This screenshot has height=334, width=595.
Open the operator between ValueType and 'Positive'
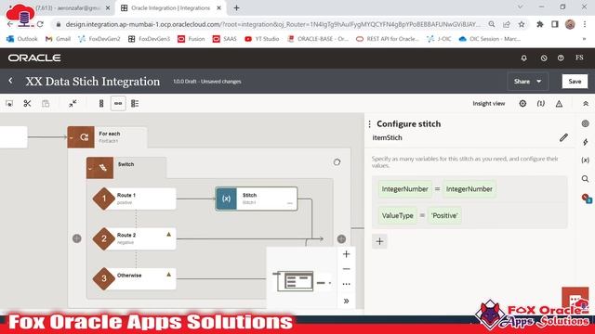(422, 215)
